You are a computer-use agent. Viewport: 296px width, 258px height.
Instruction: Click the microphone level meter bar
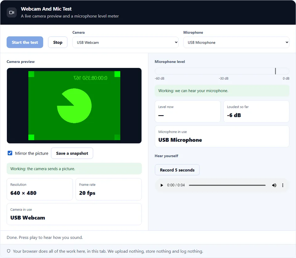pos(222,71)
